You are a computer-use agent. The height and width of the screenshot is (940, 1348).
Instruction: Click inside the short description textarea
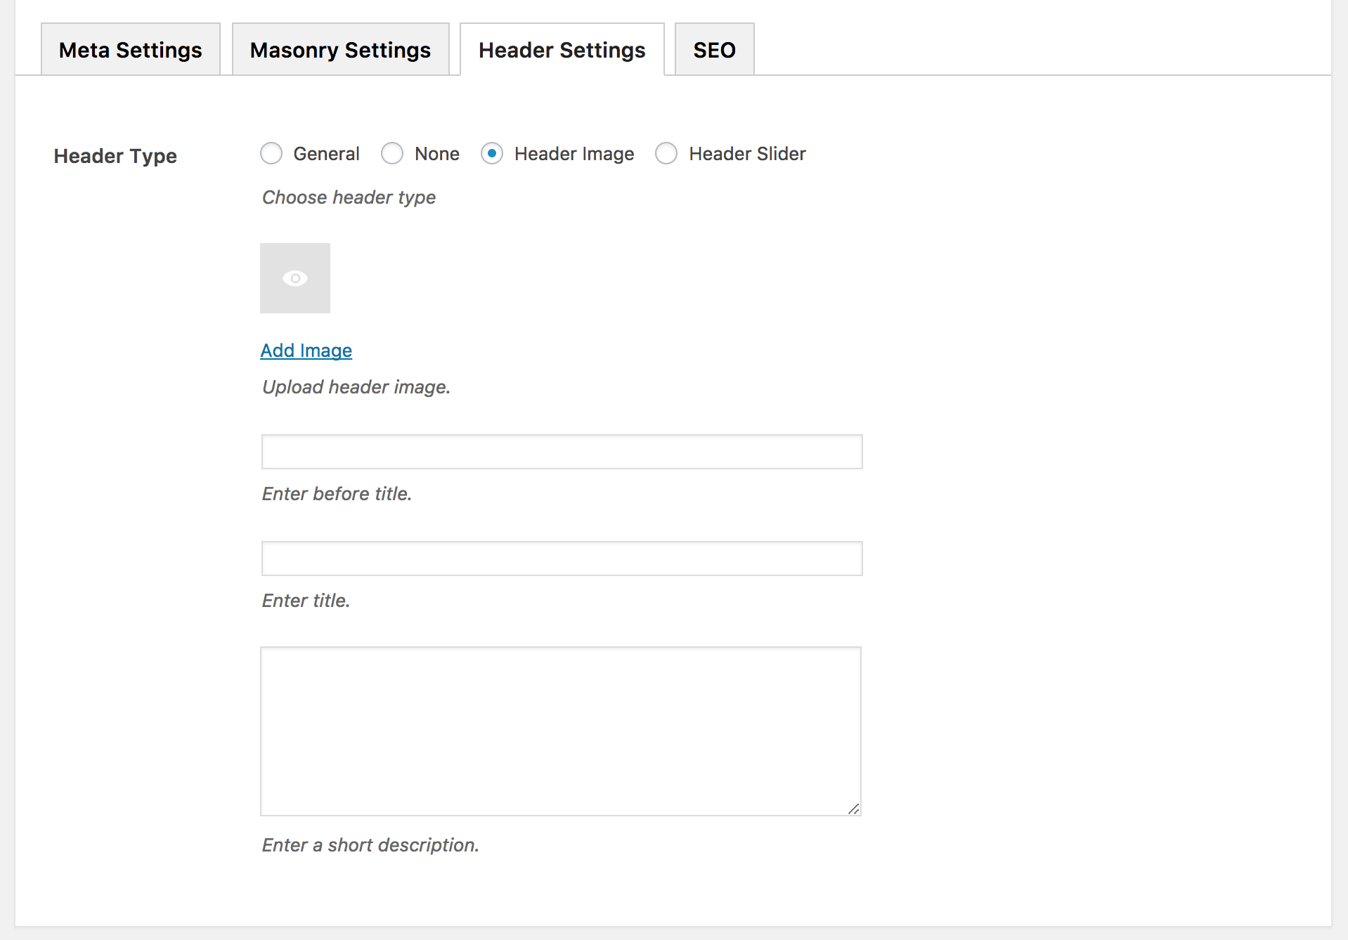pyautogui.click(x=560, y=731)
